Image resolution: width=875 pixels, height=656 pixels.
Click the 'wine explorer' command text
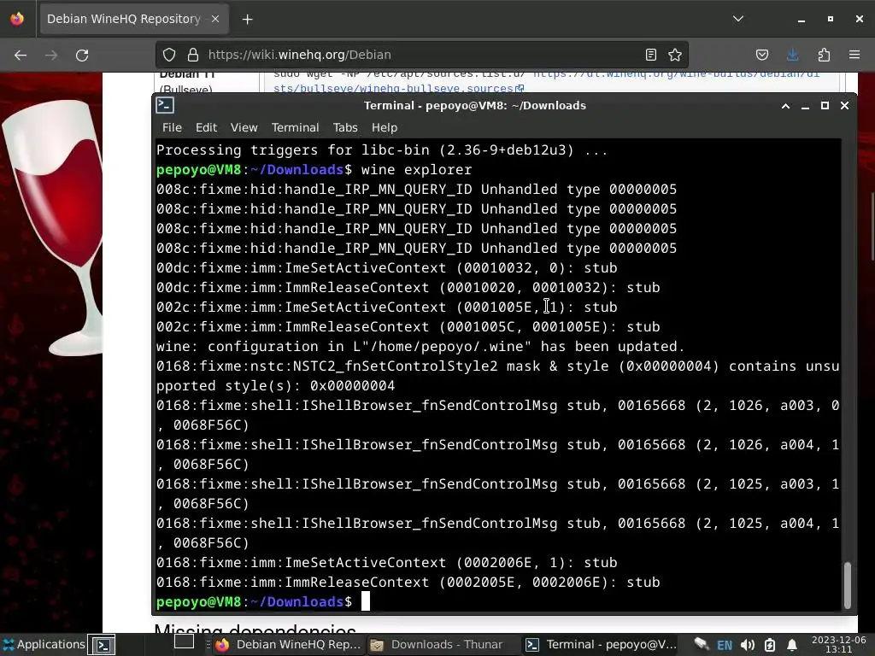point(416,170)
